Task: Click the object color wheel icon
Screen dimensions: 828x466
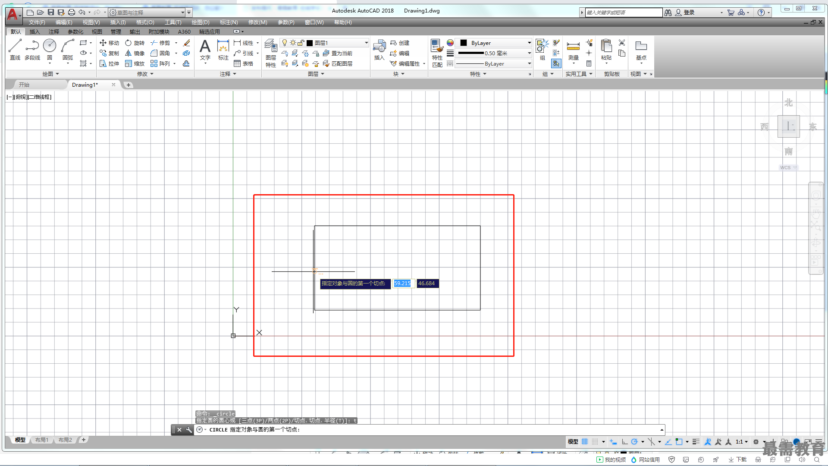Action: pyautogui.click(x=450, y=43)
